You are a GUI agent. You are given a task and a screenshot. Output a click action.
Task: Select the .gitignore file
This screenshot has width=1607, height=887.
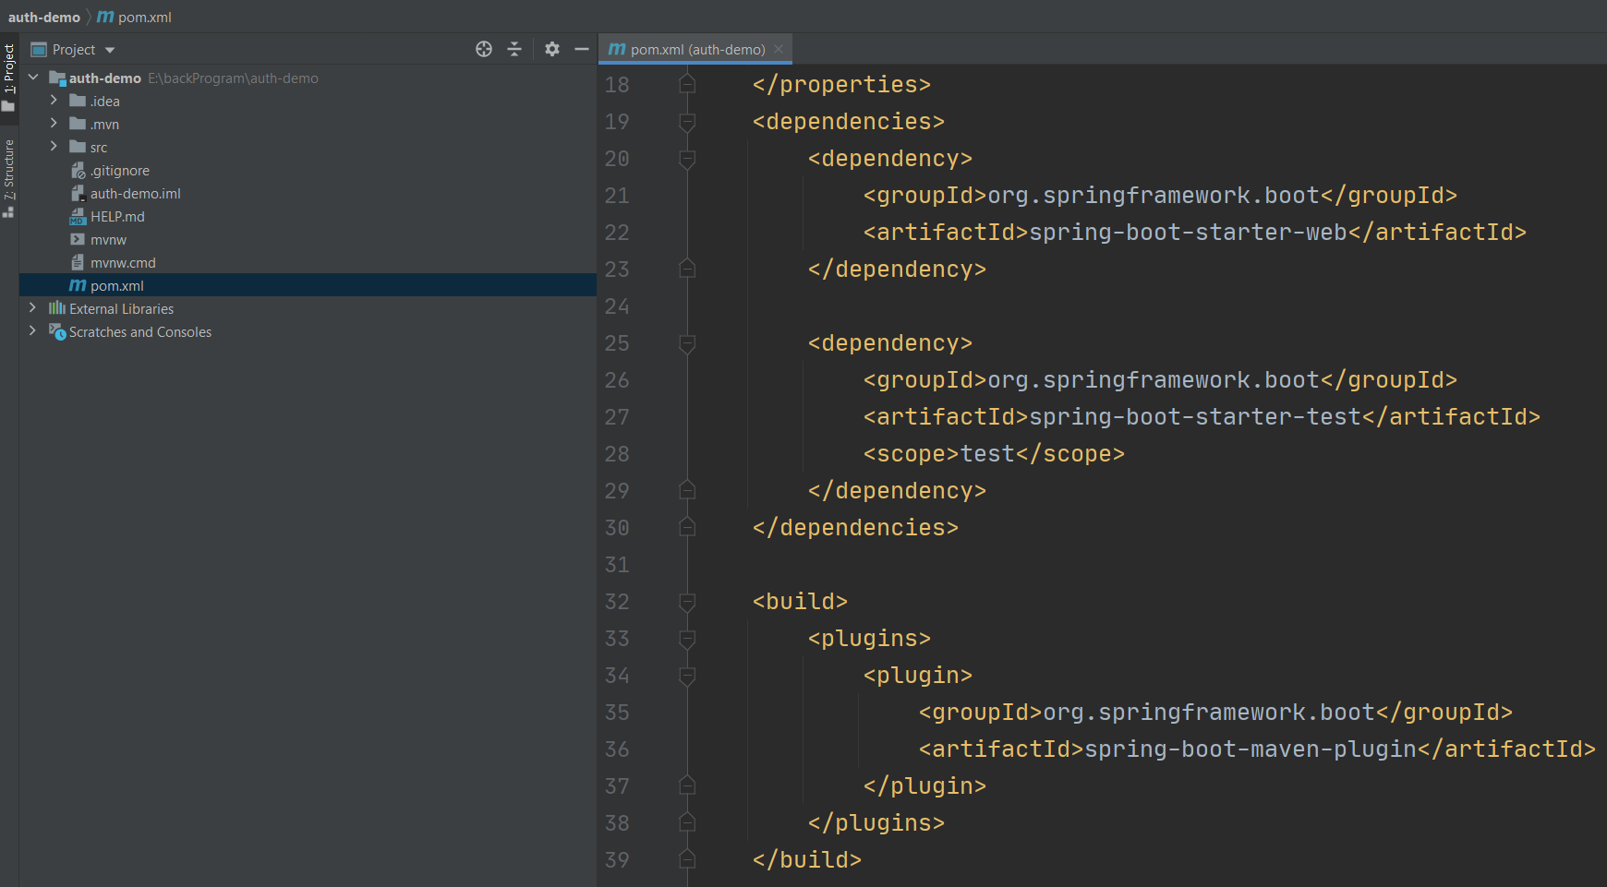coord(119,171)
